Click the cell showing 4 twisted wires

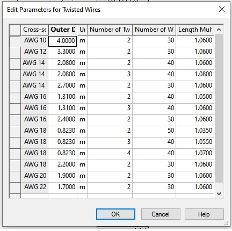[x=110, y=153]
